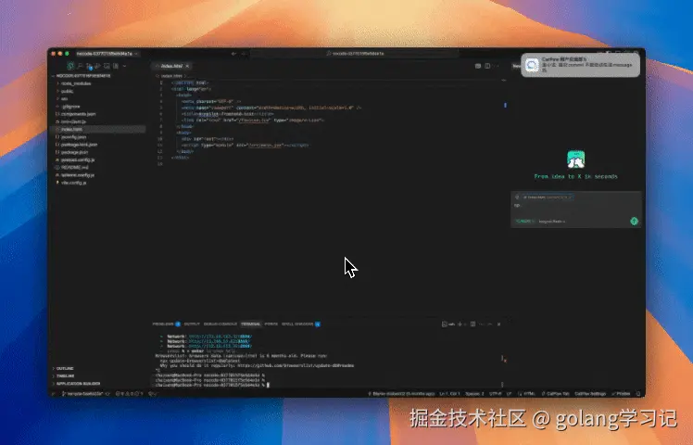Click CatPaw Tab in status bar

coord(555,394)
